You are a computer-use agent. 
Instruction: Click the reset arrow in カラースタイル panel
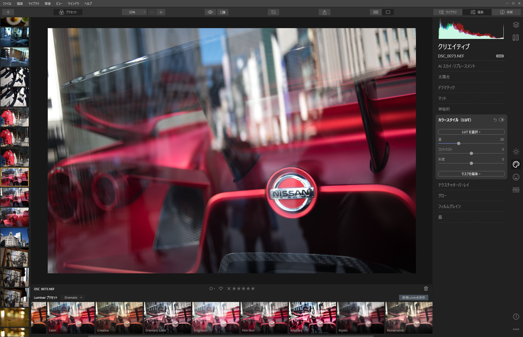pyautogui.click(x=495, y=120)
